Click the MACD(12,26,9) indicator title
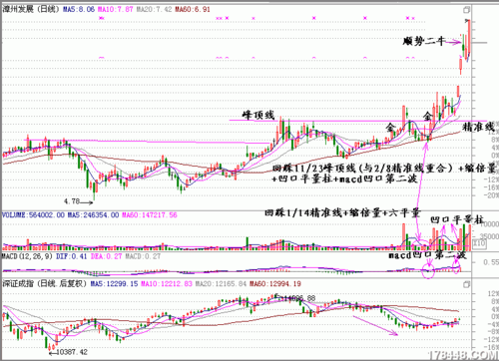The image size is (499, 361). (x=27, y=256)
